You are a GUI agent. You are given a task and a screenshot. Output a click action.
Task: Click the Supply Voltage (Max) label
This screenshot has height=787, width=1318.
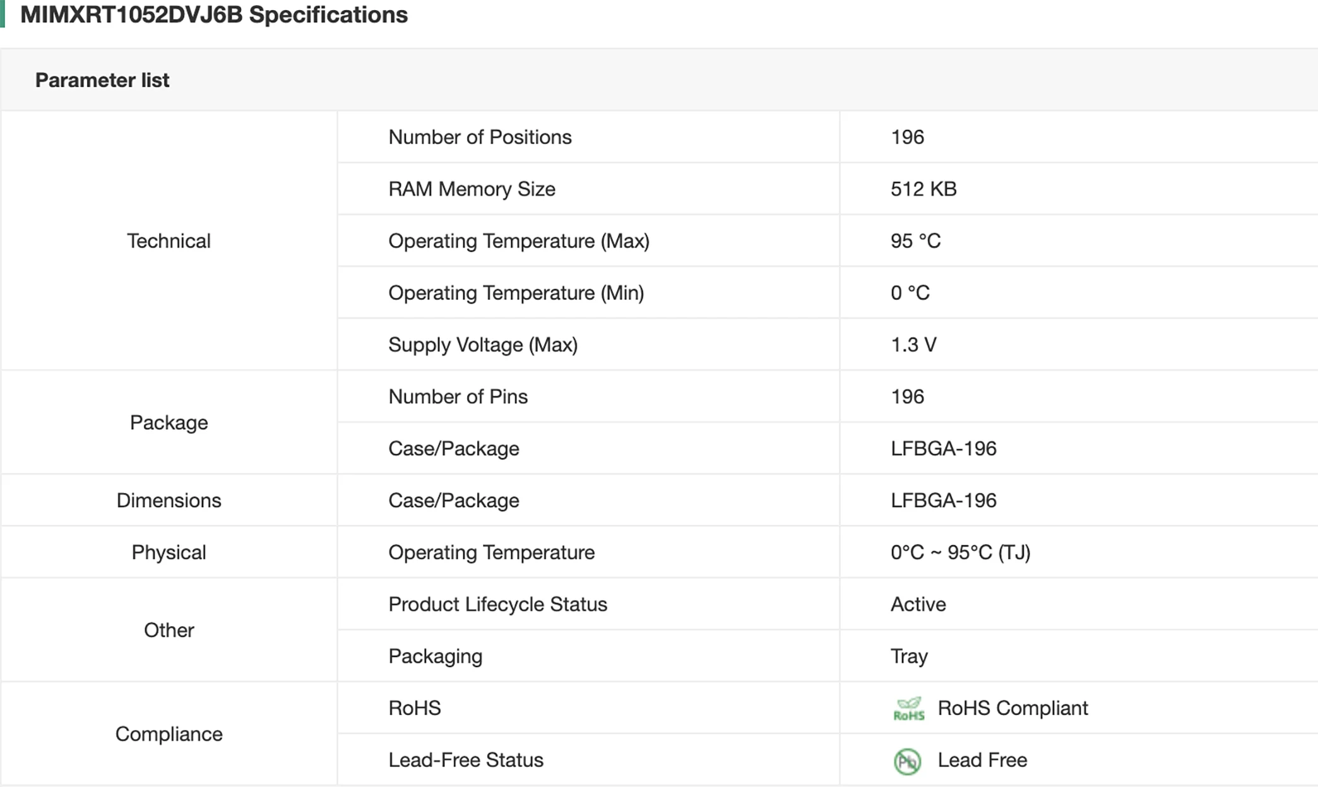[x=483, y=345]
